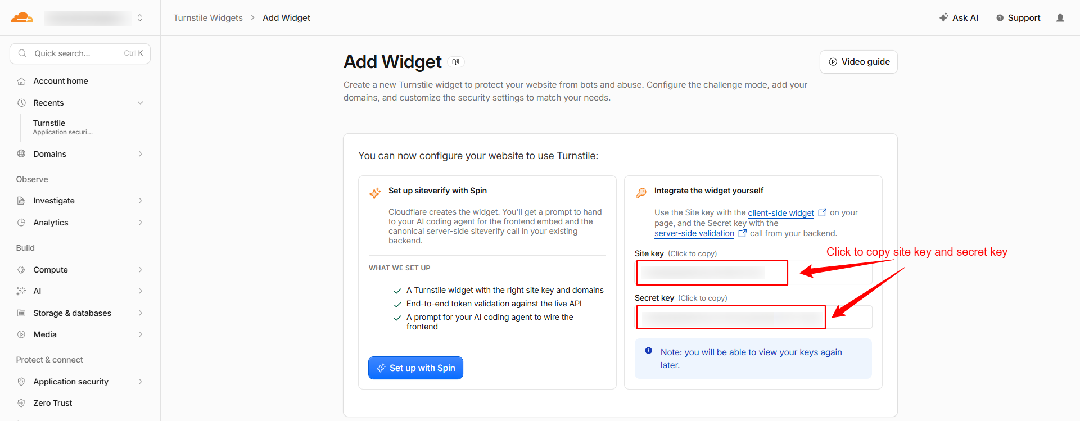Click the Set up with Spin button
Viewport: 1080px width, 421px height.
coord(415,368)
